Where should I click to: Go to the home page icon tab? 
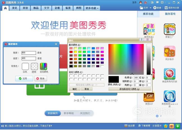(5, 8)
